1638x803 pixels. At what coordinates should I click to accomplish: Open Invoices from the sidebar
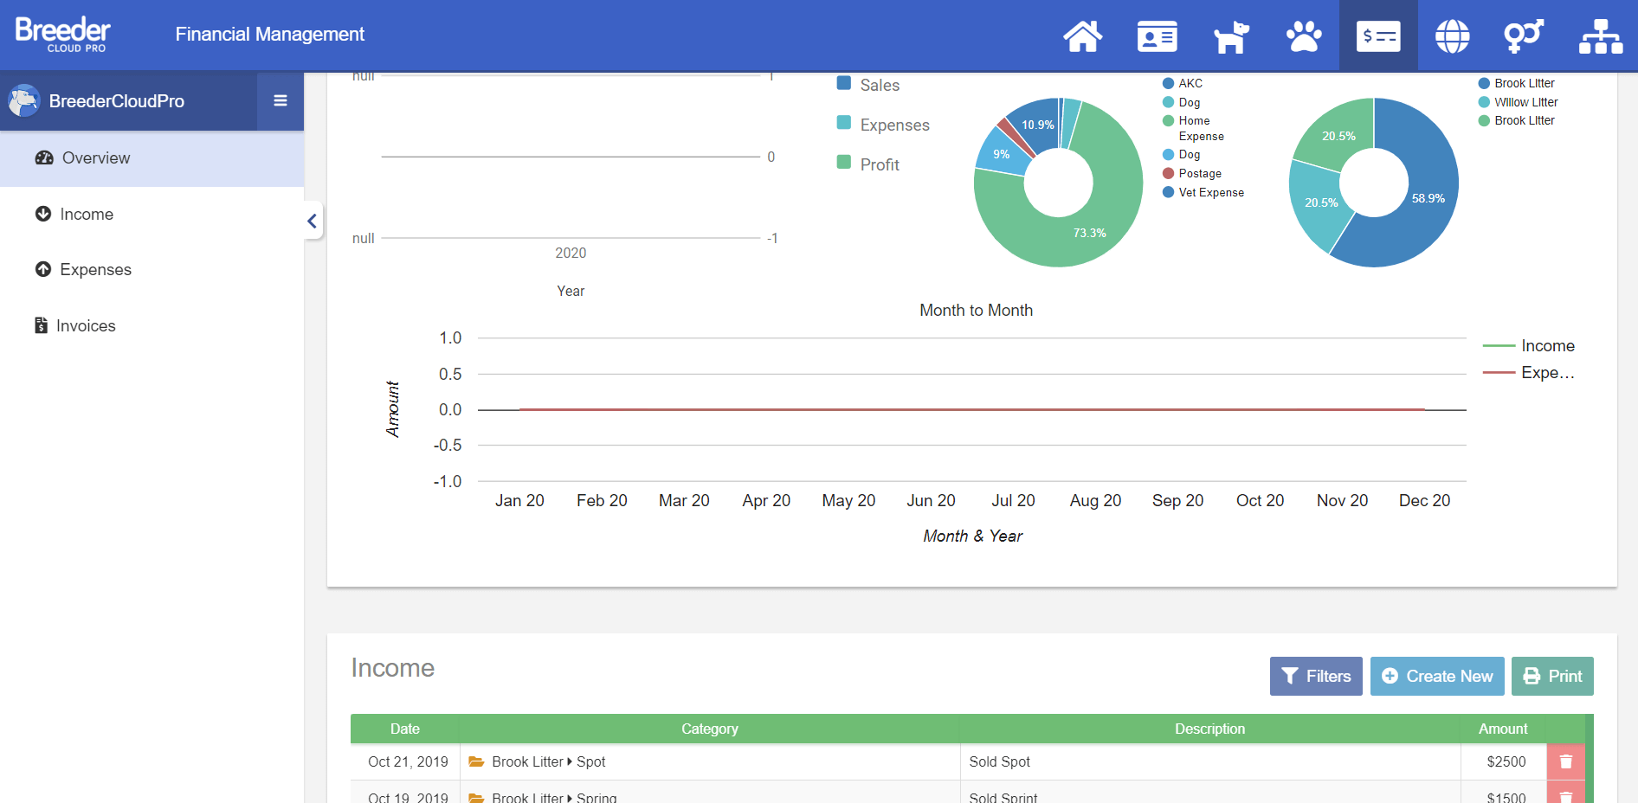(85, 325)
